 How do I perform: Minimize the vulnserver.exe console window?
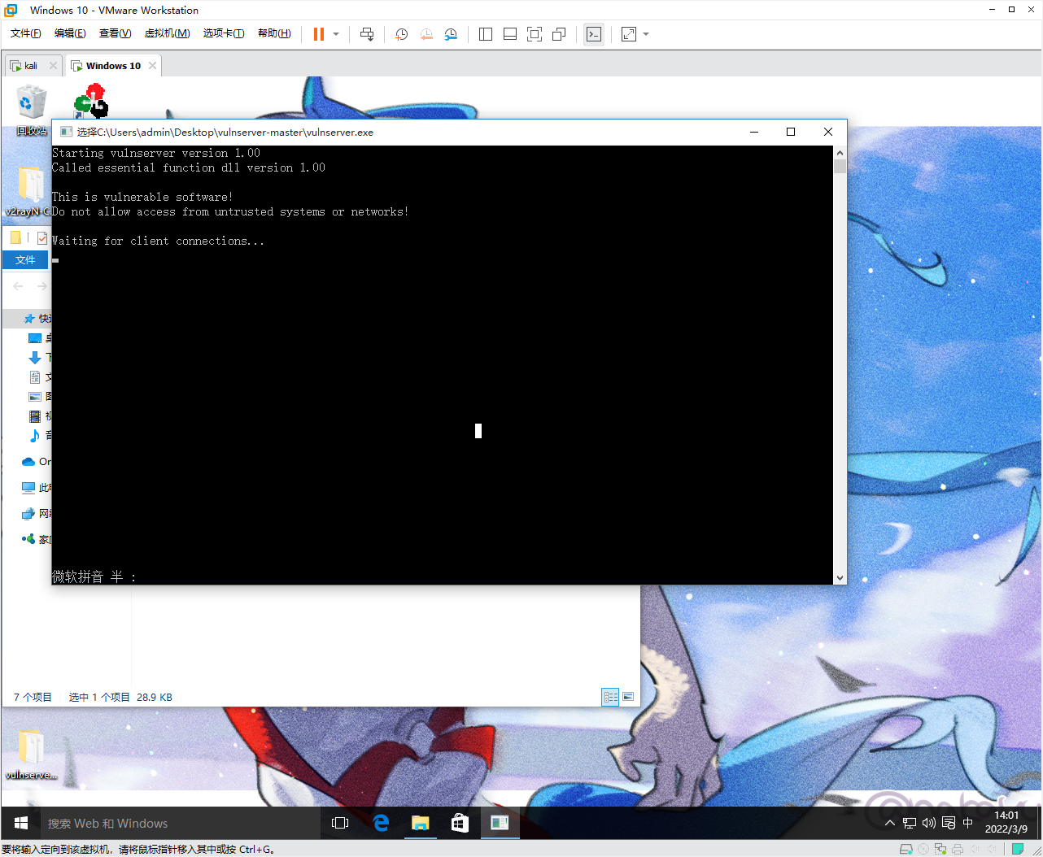coord(754,132)
